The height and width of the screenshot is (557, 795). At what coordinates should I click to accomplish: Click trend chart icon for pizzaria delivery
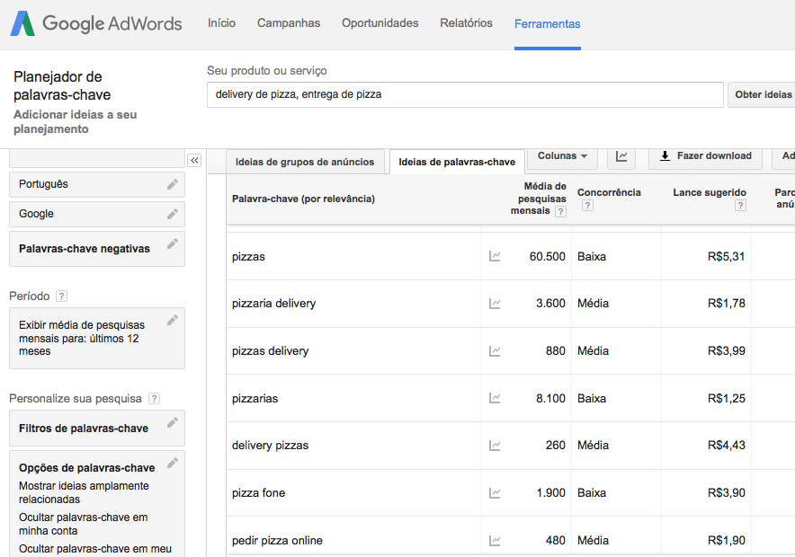click(x=495, y=304)
